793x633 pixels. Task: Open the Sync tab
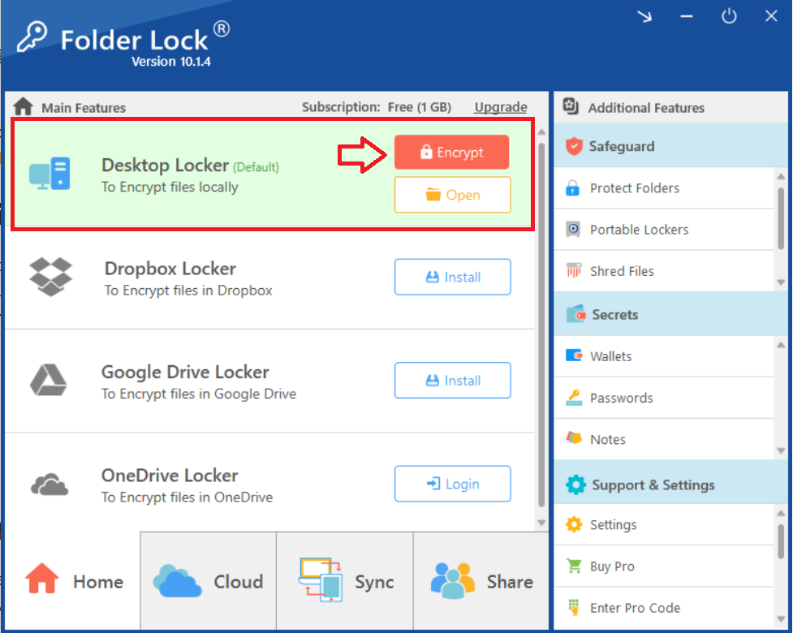click(x=345, y=581)
